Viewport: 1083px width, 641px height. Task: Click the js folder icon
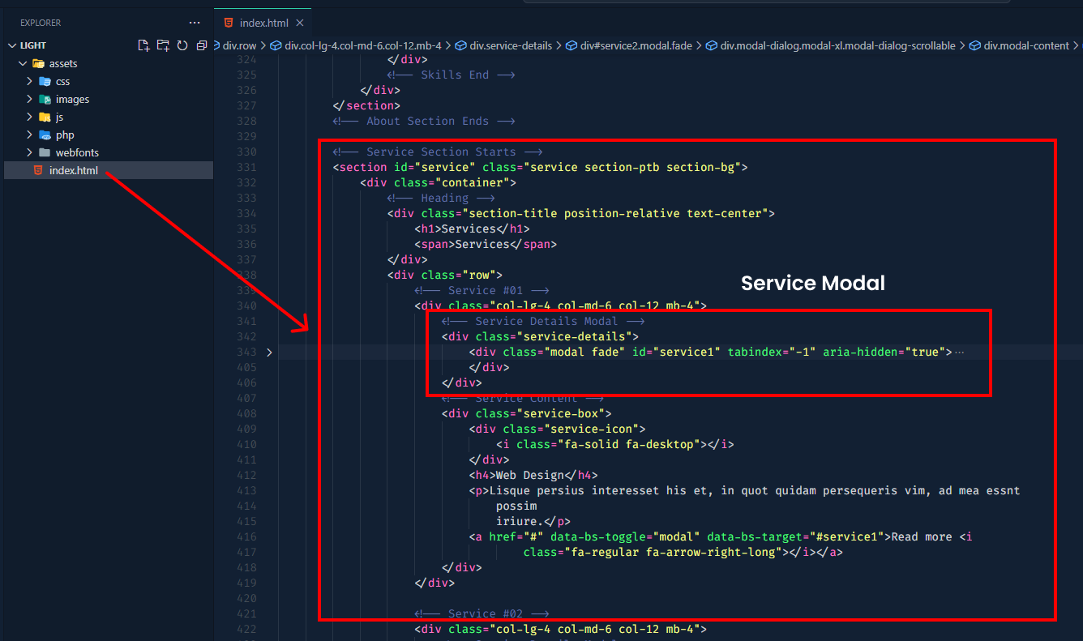45,117
